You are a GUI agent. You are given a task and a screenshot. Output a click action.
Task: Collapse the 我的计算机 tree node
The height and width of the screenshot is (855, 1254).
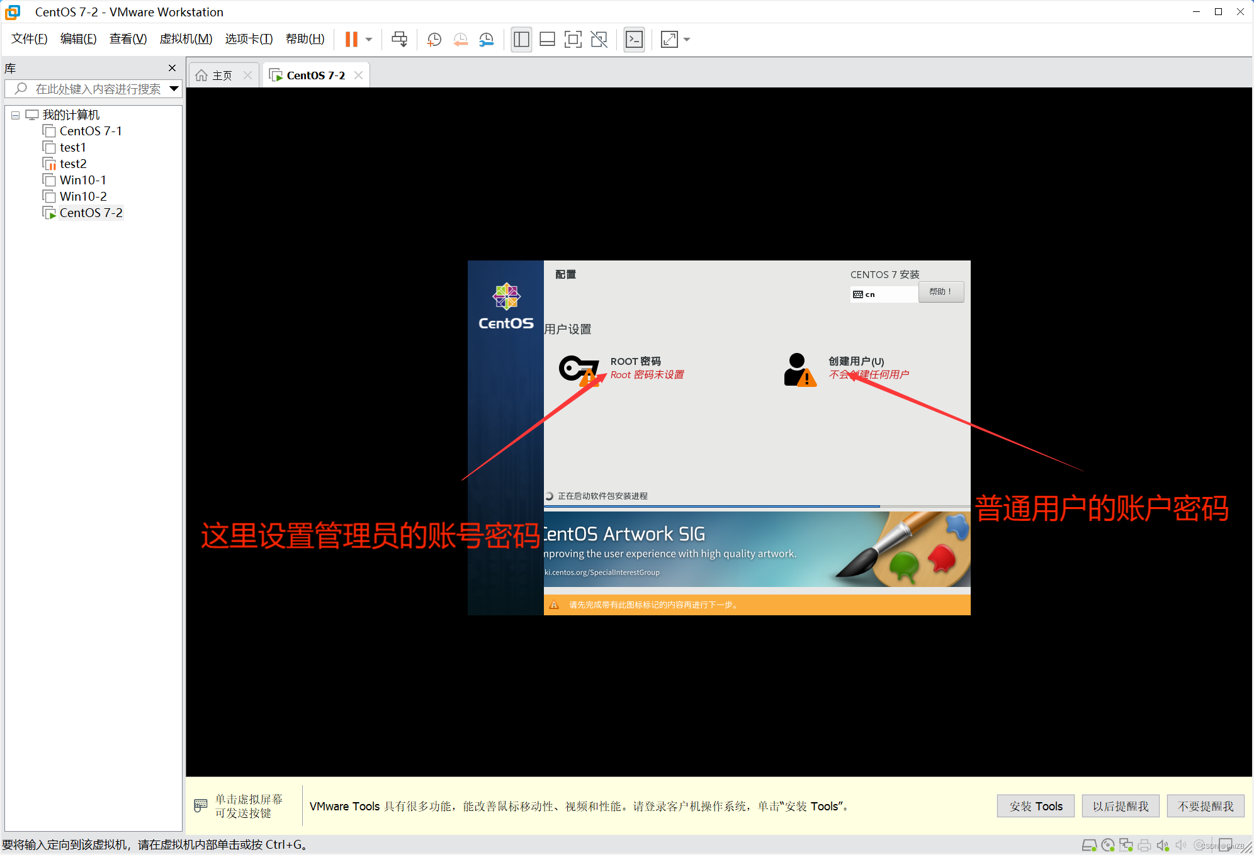pyautogui.click(x=15, y=115)
